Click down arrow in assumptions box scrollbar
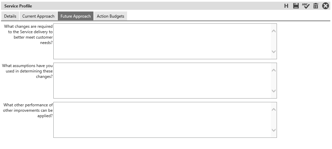The image size is (332, 149). tap(274, 91)
